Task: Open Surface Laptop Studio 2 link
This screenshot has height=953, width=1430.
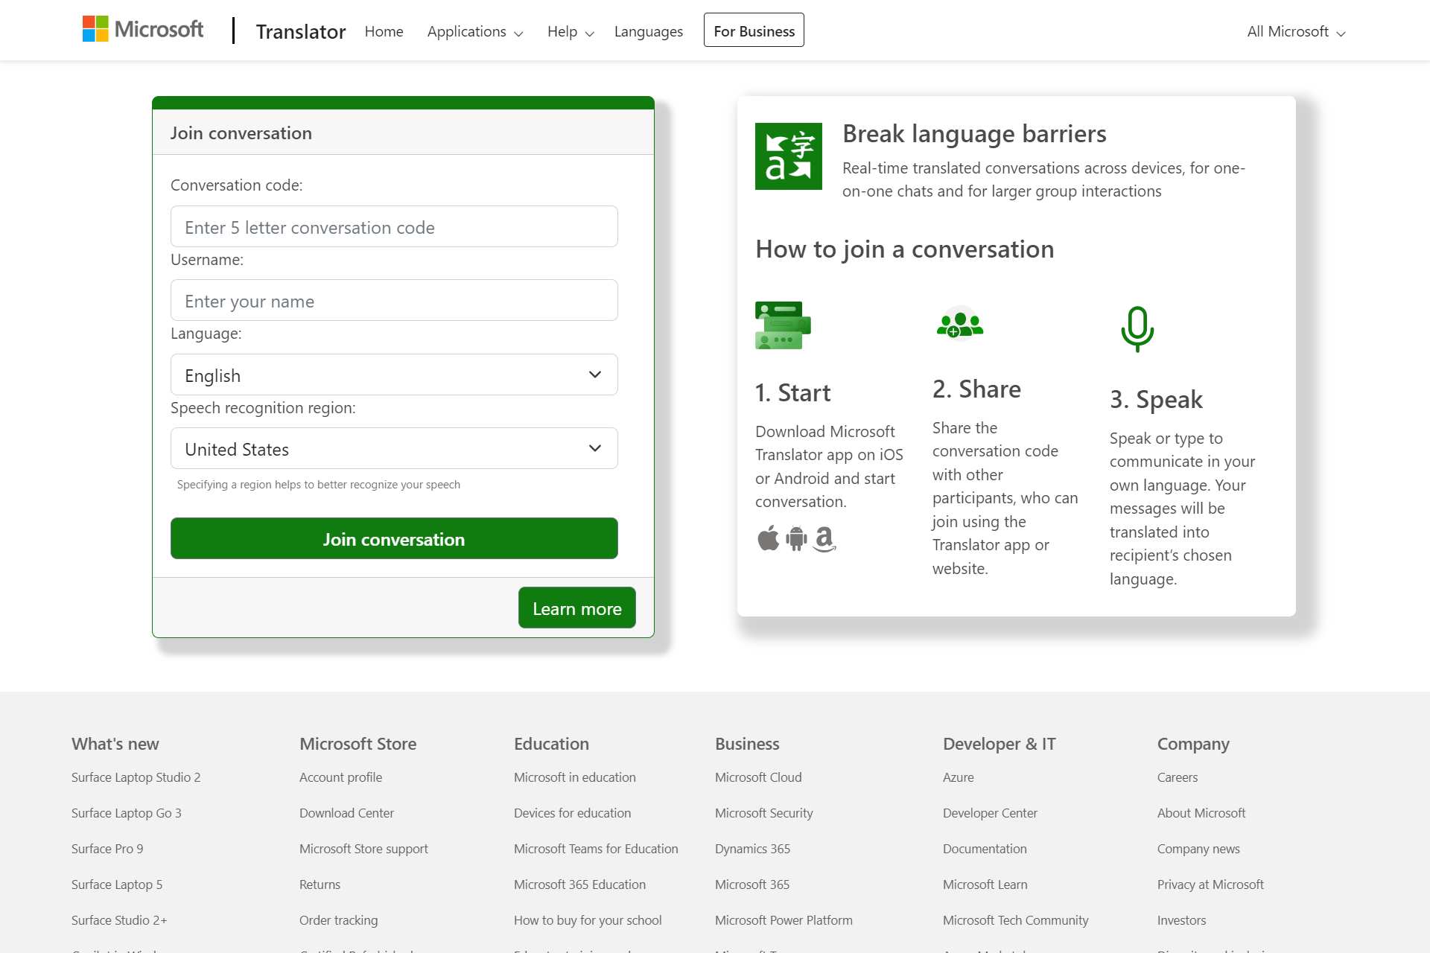Action: [x=136, y=777]
